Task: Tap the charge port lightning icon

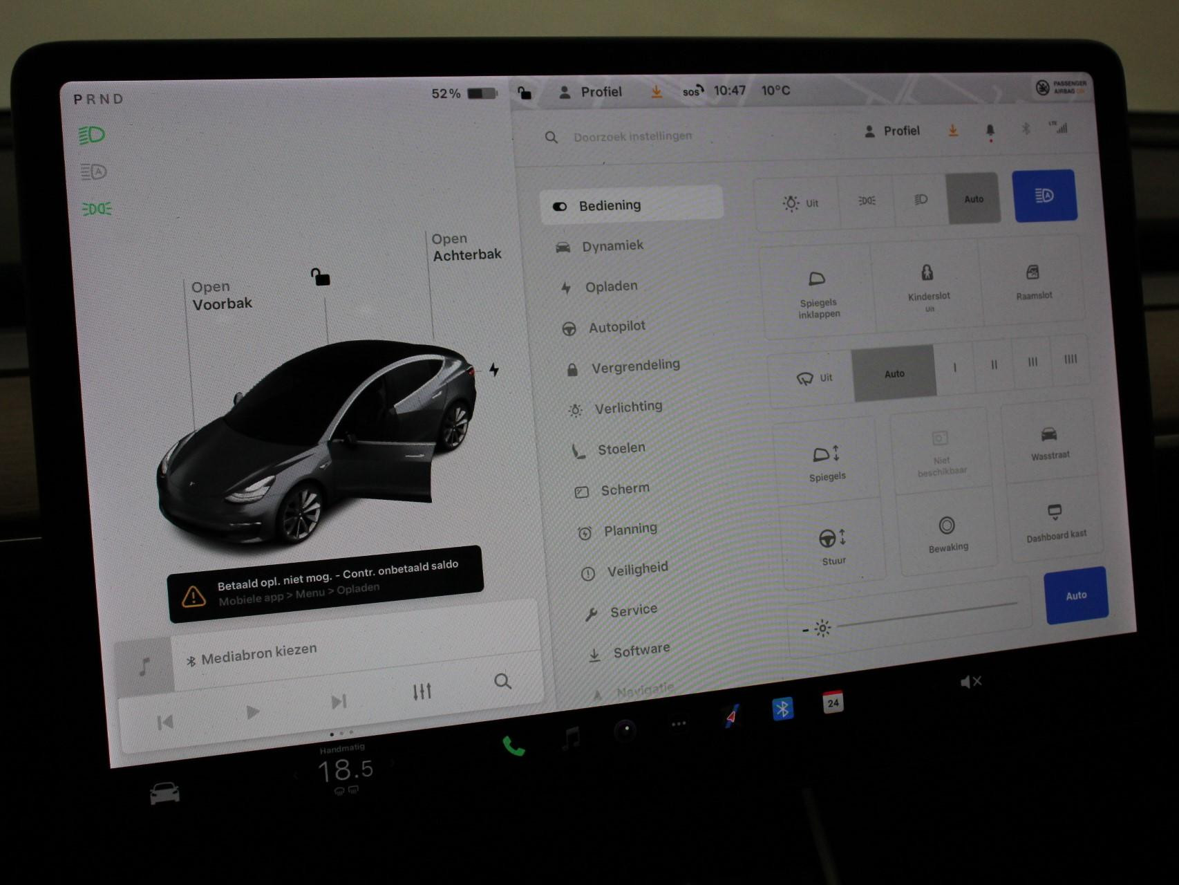Action: click(x=494, y=370)
